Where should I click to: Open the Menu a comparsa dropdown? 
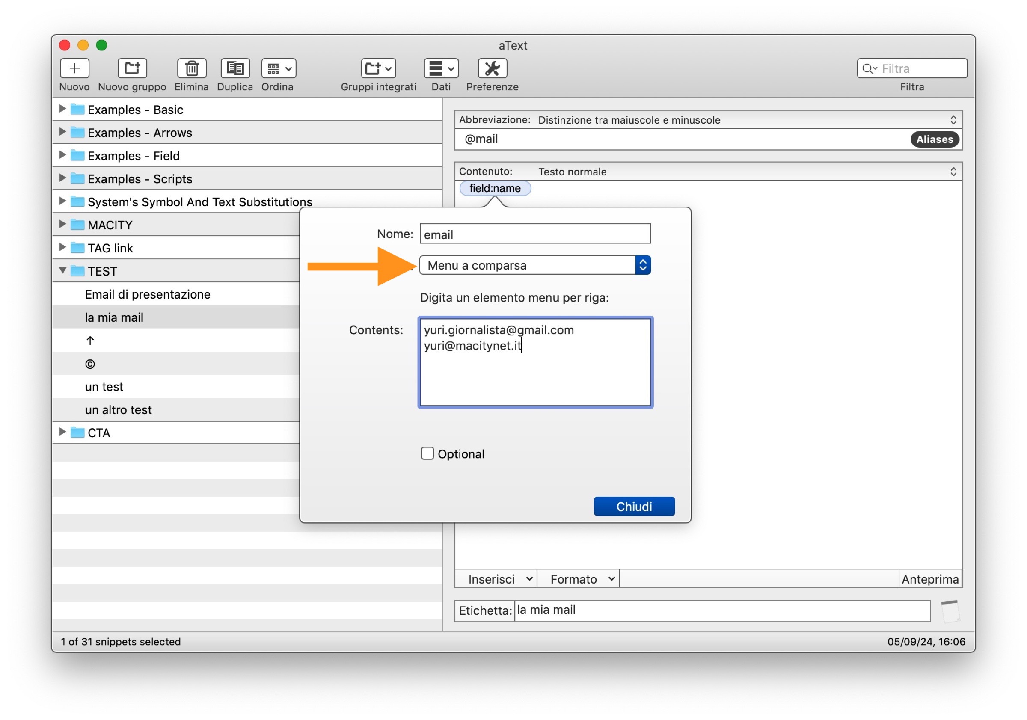534,265
